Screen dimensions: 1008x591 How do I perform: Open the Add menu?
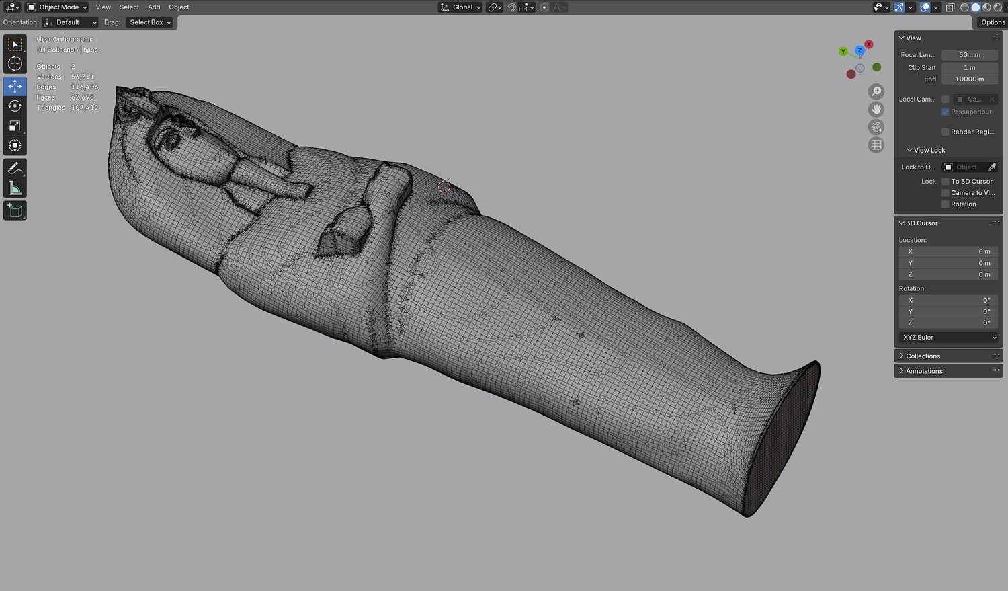point(154,7)
